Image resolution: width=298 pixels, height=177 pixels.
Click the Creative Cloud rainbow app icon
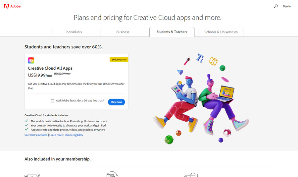click(31, 60)
